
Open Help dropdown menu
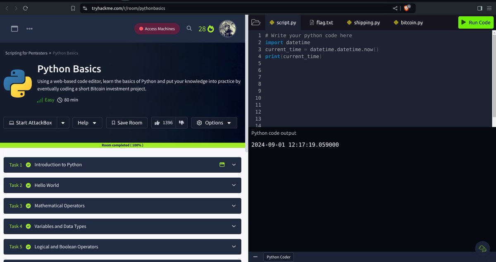pyautogui.click(x=87, y=123)
